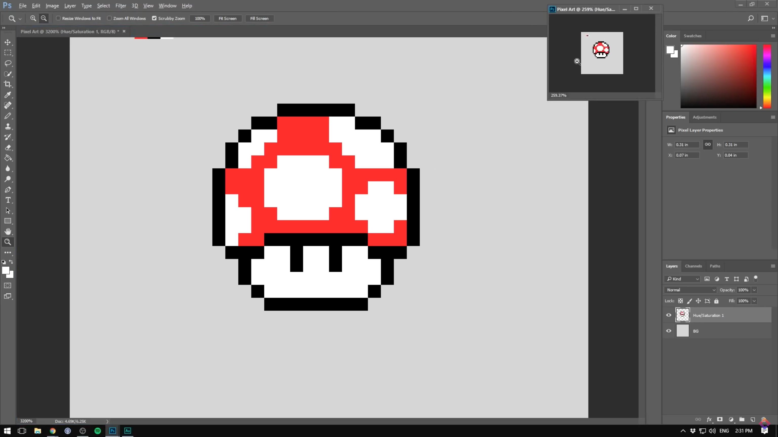Viewport: 778px width, 437px height.
Task: Switch to the Adjustments tab
Action: click(x=704, y=117)
